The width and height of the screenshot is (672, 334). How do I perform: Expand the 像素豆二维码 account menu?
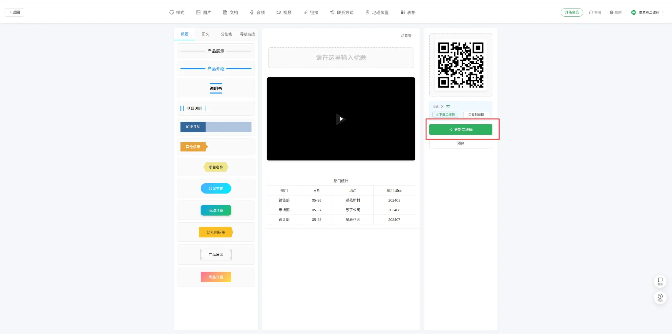[647, 12]
